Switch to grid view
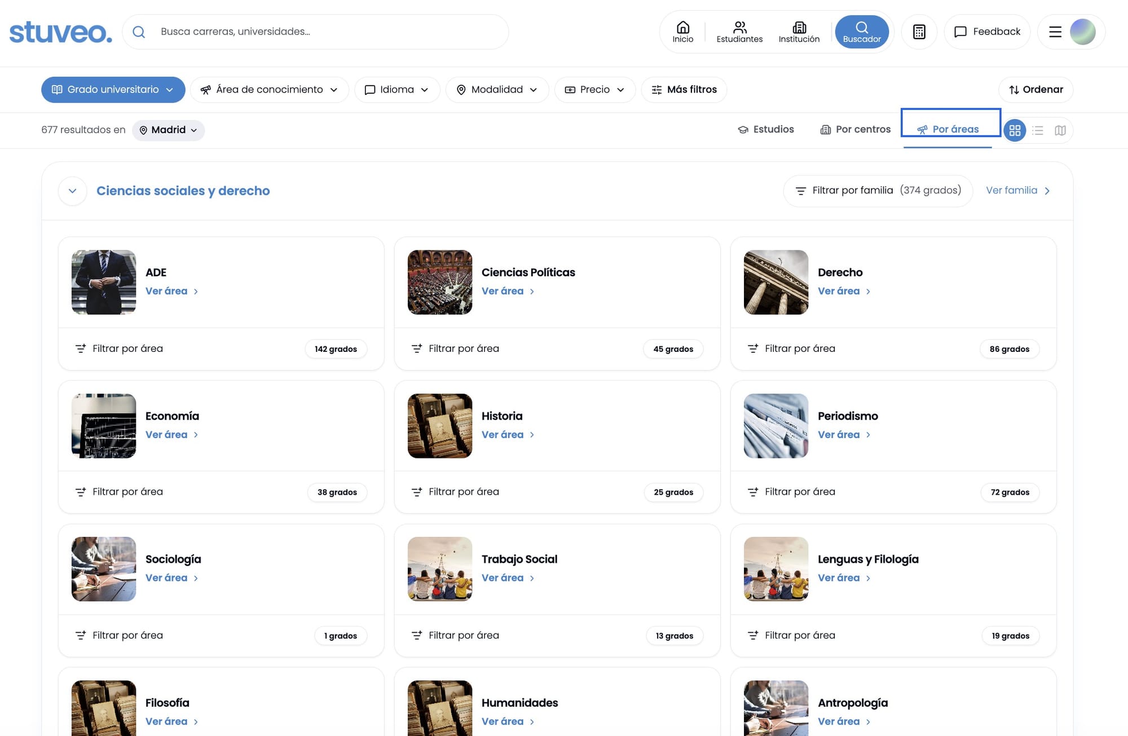 1015,130
